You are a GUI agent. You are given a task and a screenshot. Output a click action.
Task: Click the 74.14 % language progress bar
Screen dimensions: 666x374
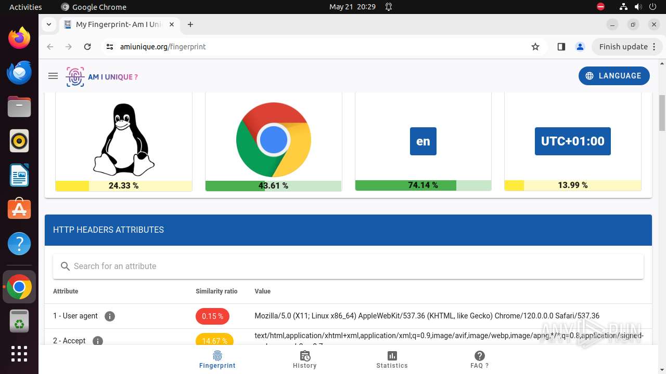423,185
